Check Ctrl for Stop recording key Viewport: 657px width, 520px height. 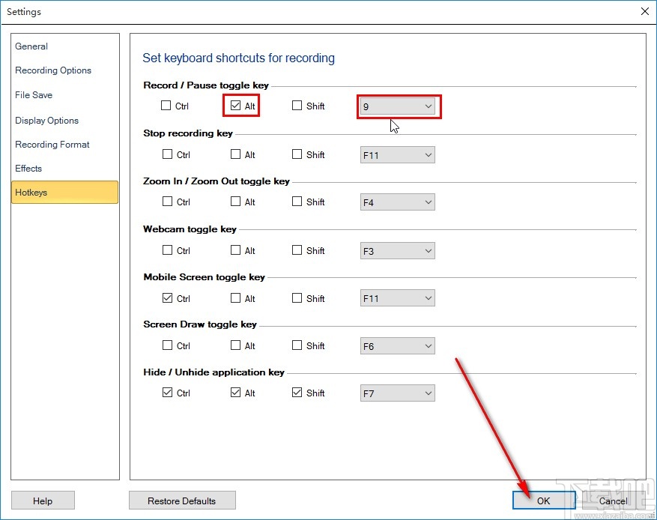click(x=167, y=154)
